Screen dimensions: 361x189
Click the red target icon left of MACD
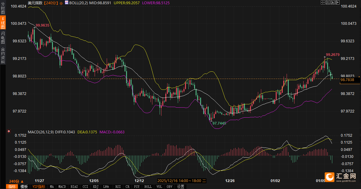point(9,132)
